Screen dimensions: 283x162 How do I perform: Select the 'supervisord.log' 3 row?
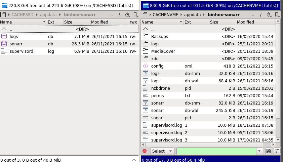(208, 139)
